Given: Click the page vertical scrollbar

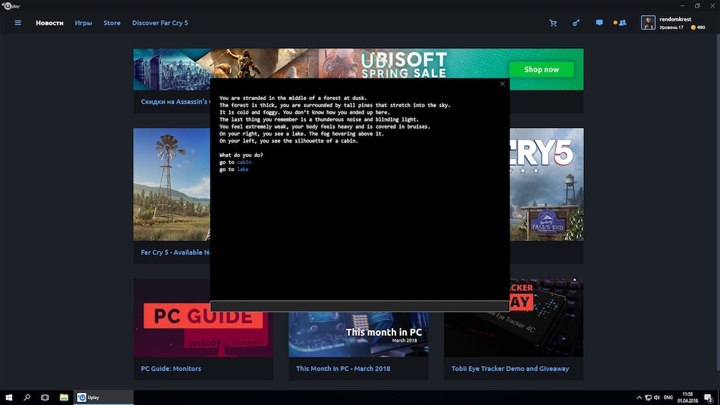Looking at the screenshot, I should point(718,202).
